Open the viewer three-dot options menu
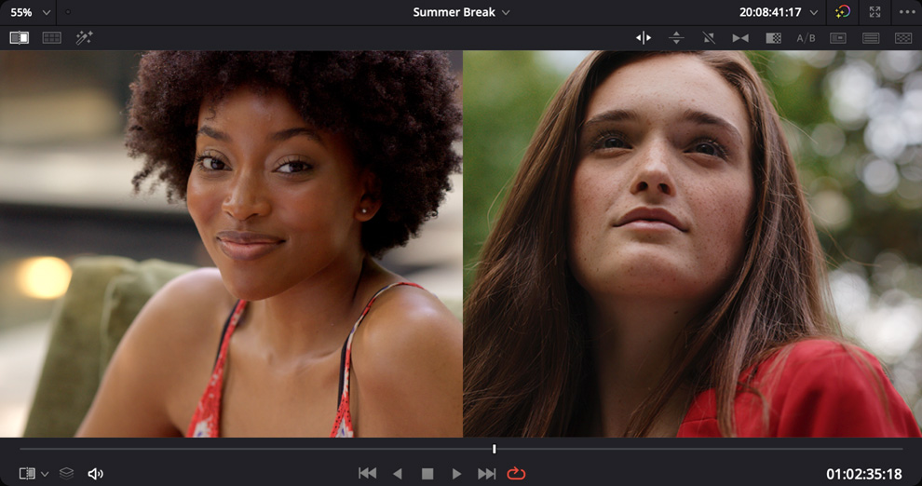 pyautogui.click(x=905, y=12)
